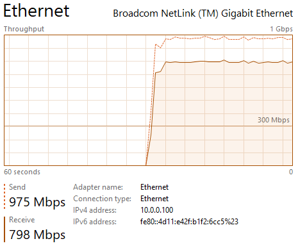Select the IPv6 address fe80::4d11 value

(189, 222)
